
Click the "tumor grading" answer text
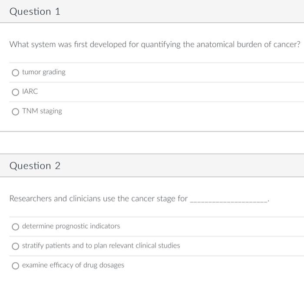point(44,72)
